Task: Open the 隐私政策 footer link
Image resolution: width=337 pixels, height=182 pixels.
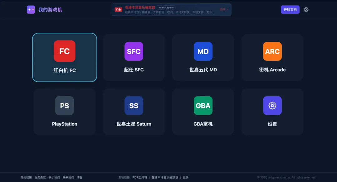Action: click(26, 178)
